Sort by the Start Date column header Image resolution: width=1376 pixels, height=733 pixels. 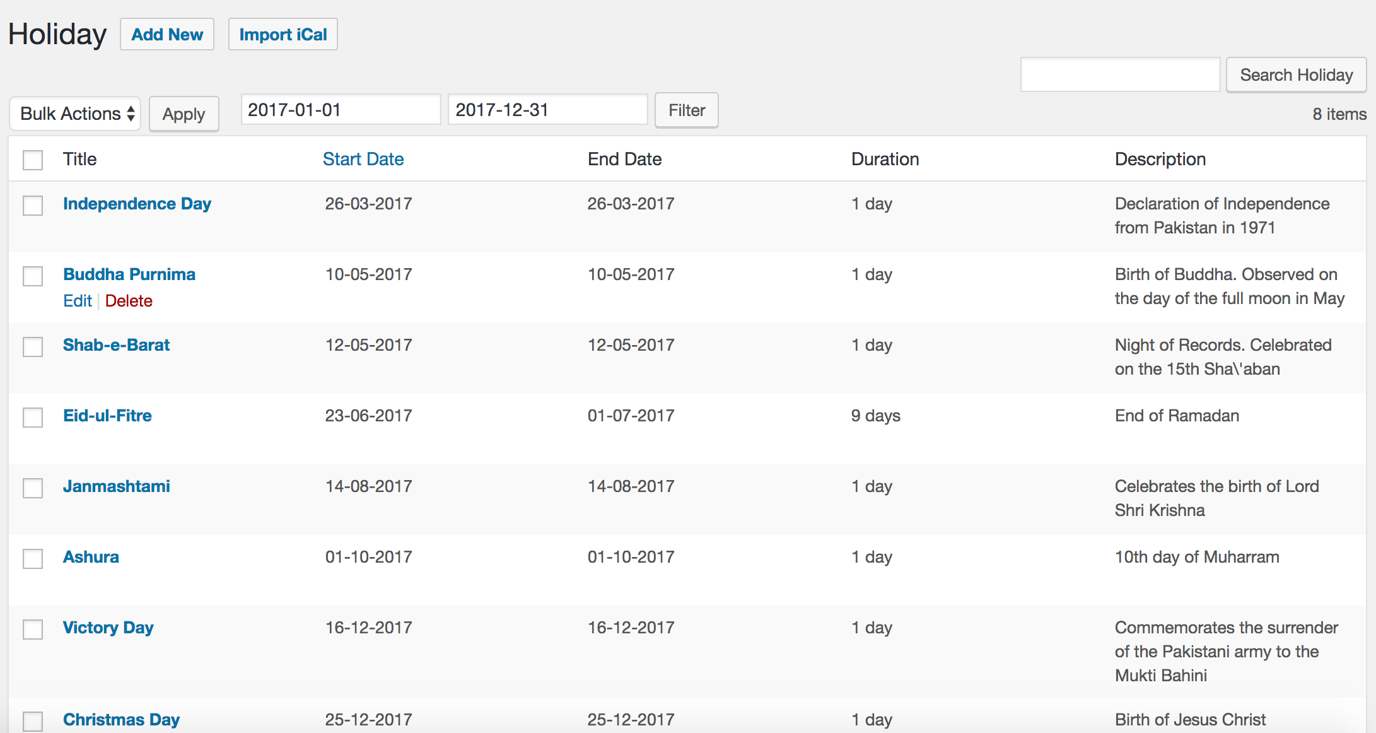coord(363,159)
